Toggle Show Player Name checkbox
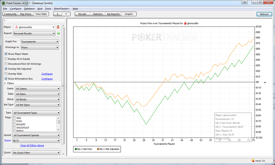The width and height of the screenshot is (275, 165). 6,54
